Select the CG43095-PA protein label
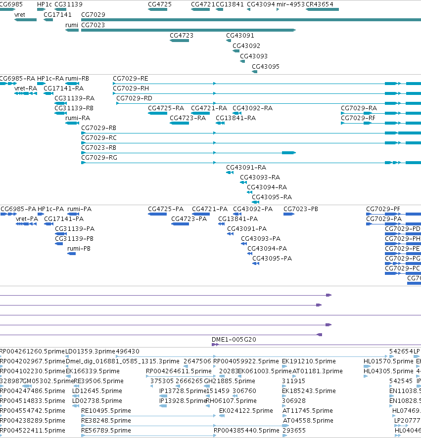The height and width of the screenshot is (438, 421). (x=272, y=259)
